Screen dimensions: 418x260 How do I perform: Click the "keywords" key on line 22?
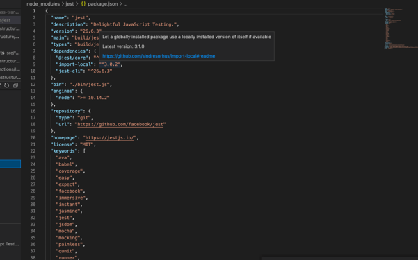[64, 151]
